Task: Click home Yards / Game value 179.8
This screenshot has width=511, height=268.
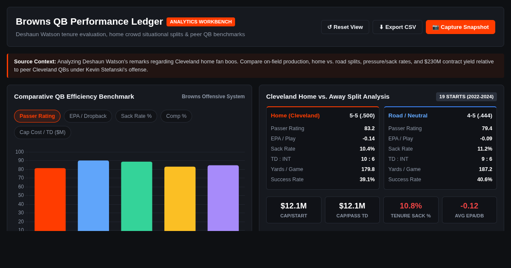Action: (368, 169)
